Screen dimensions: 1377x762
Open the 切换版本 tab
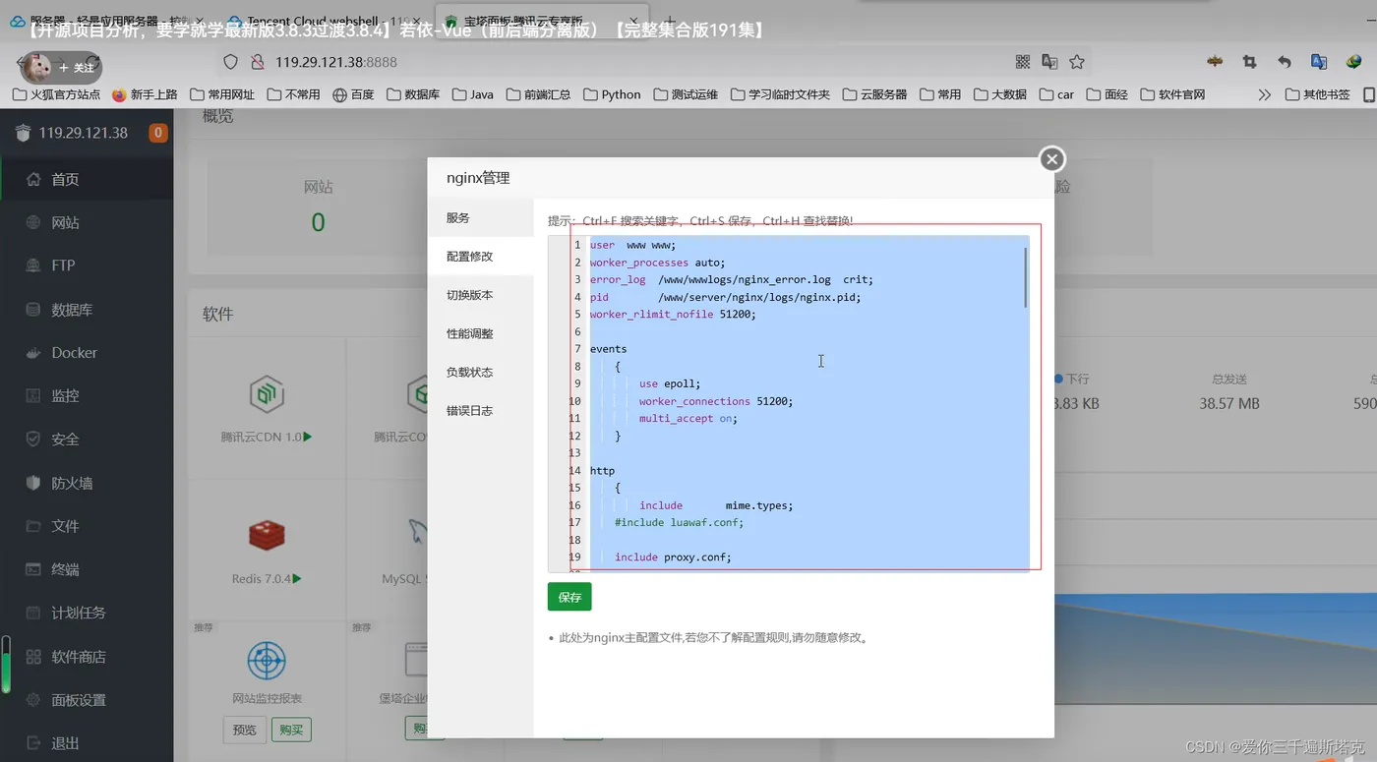coord(480,295)
